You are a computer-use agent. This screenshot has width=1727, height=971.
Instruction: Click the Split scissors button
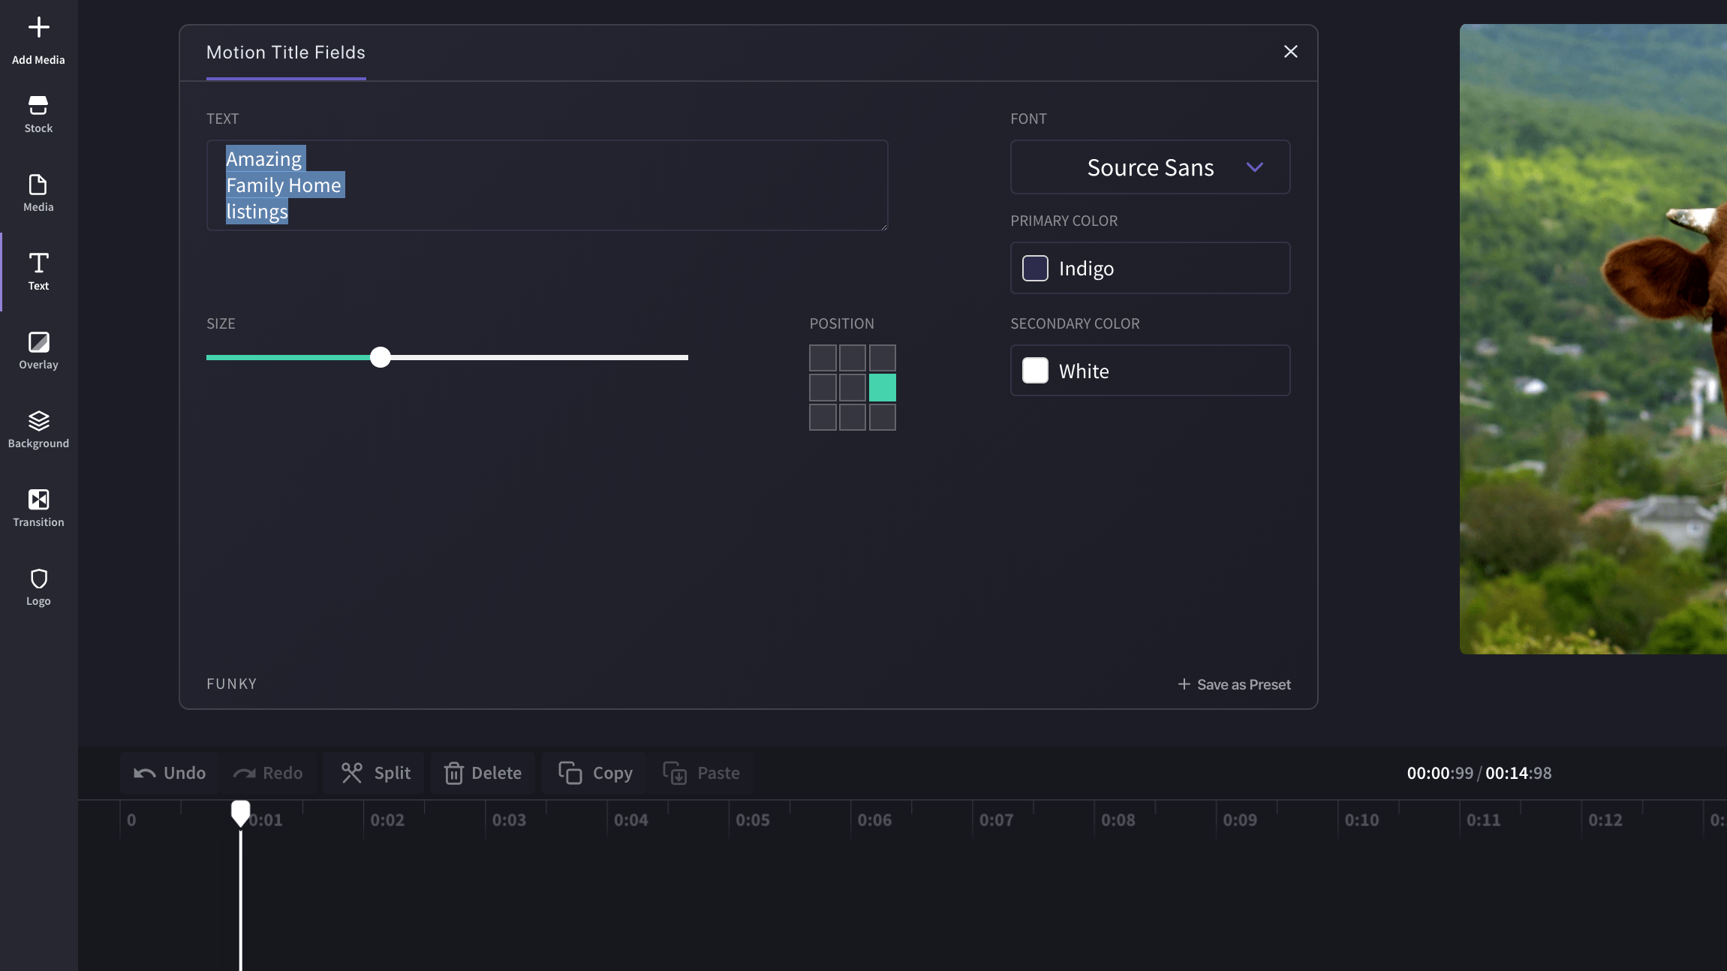375,773
